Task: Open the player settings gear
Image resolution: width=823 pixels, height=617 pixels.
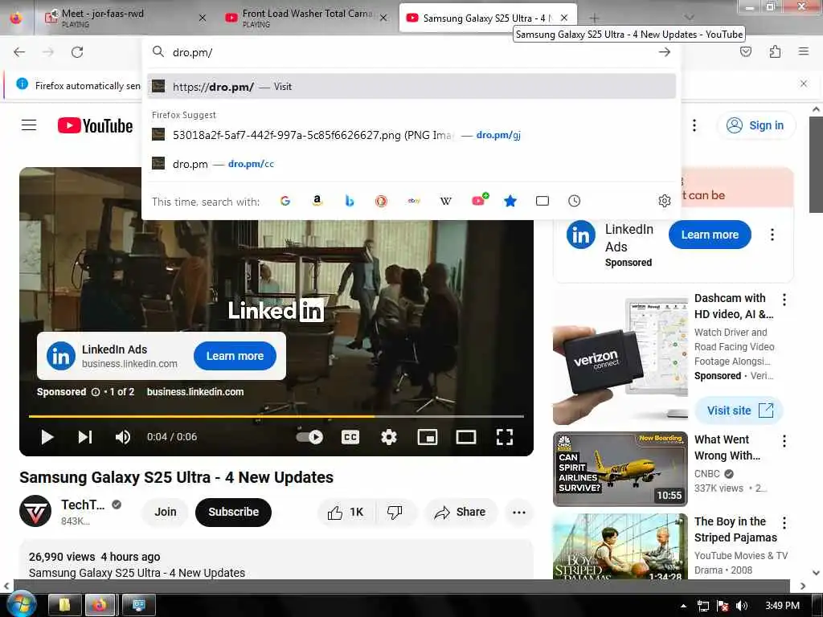Action: click(x=389, y=437)
